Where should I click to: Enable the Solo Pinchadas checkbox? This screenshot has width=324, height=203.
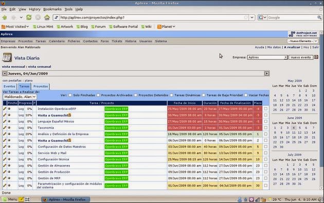click(x=70, y=95)
